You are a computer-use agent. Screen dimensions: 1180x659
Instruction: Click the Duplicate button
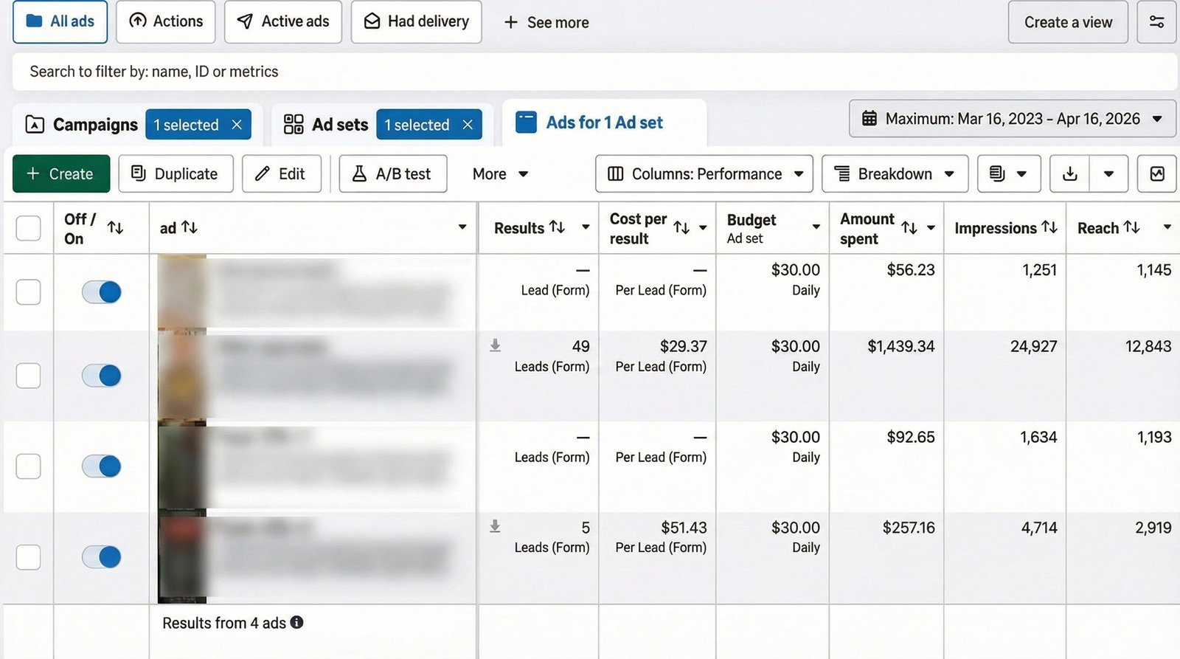point(176,174)
